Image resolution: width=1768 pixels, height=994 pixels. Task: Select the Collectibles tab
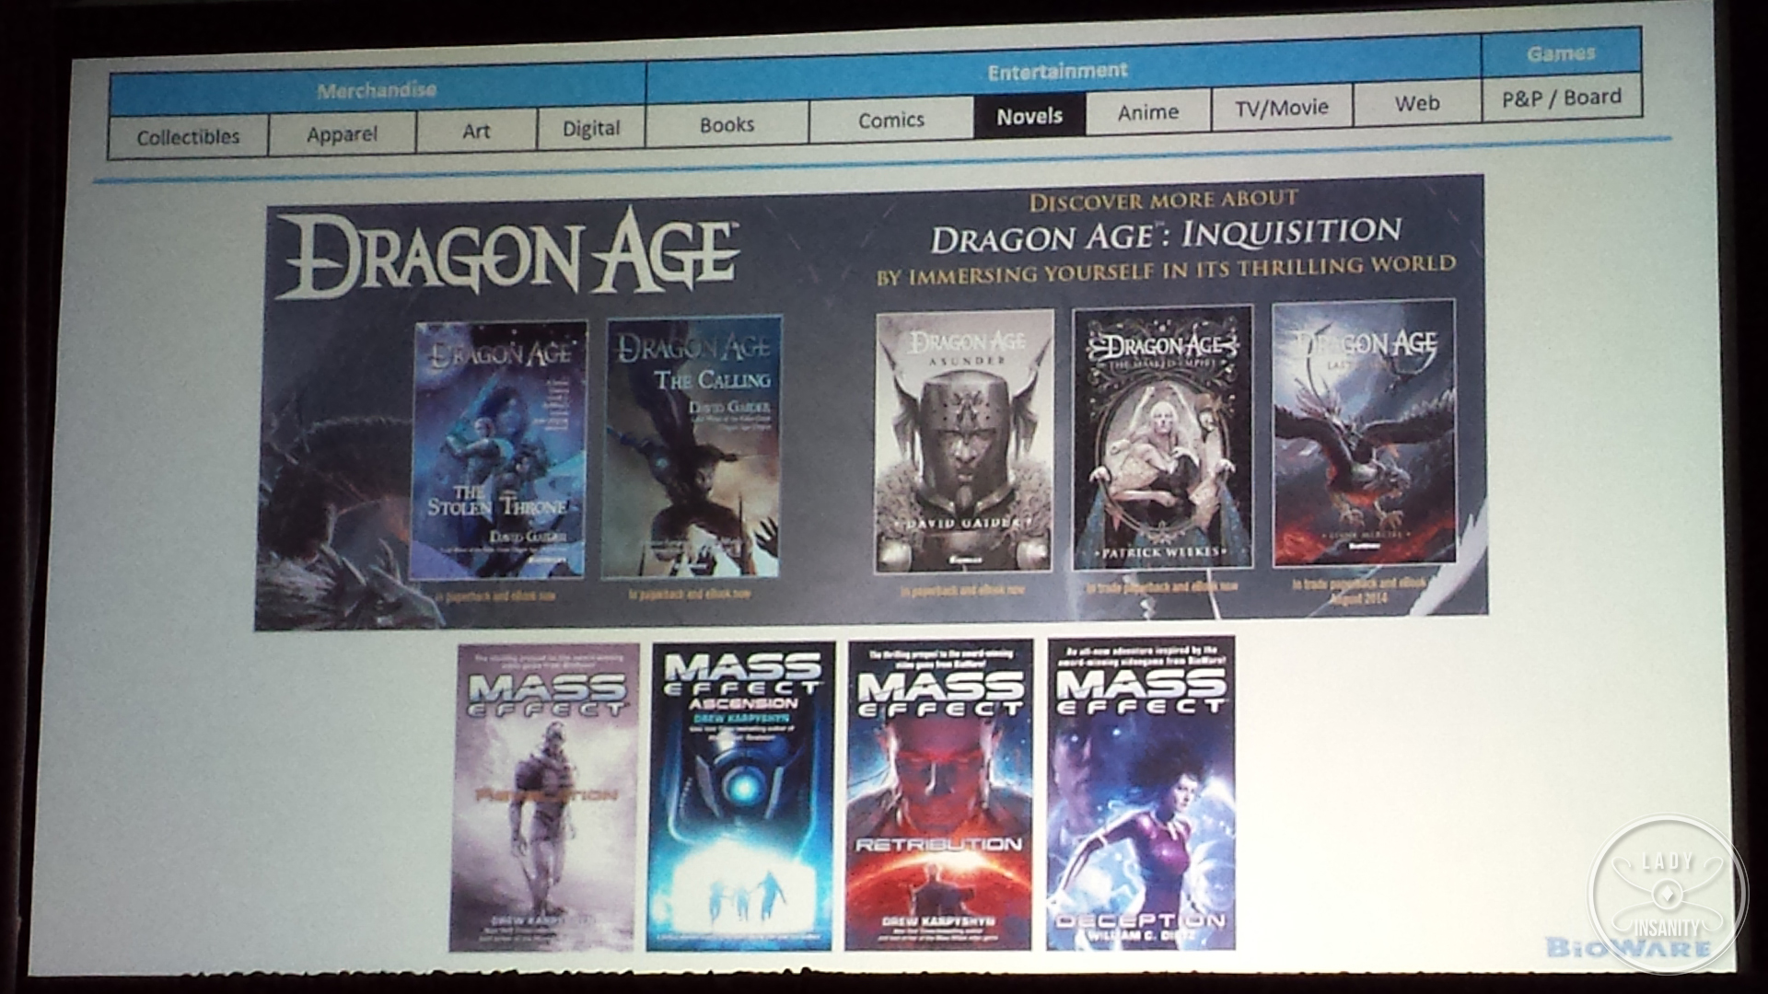188,136
